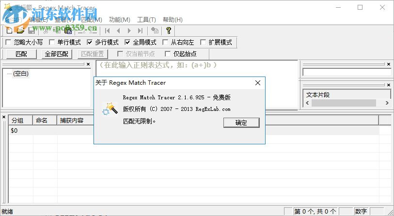Open the 工具(T) menu

click(146, 19)
